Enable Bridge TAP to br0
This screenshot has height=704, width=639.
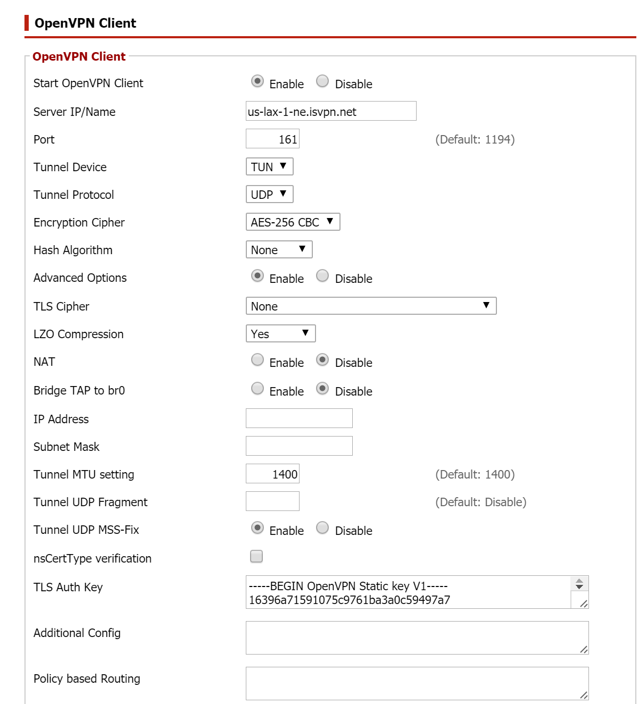click(258, 389)
